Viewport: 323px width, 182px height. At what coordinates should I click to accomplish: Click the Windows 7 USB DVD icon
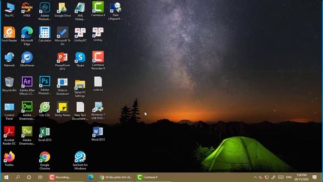click(x=98, y=111)
